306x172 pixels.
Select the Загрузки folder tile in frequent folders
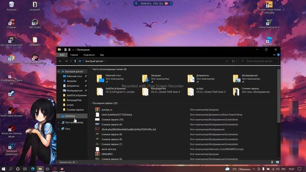(156, 78)
